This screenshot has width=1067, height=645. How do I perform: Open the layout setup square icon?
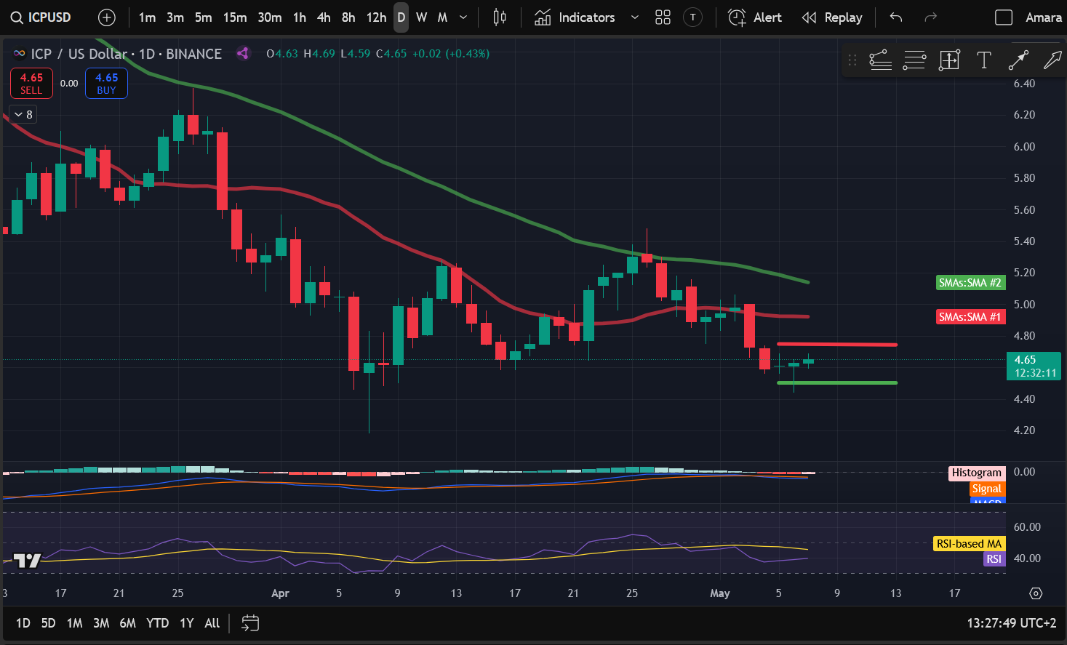1004,17
